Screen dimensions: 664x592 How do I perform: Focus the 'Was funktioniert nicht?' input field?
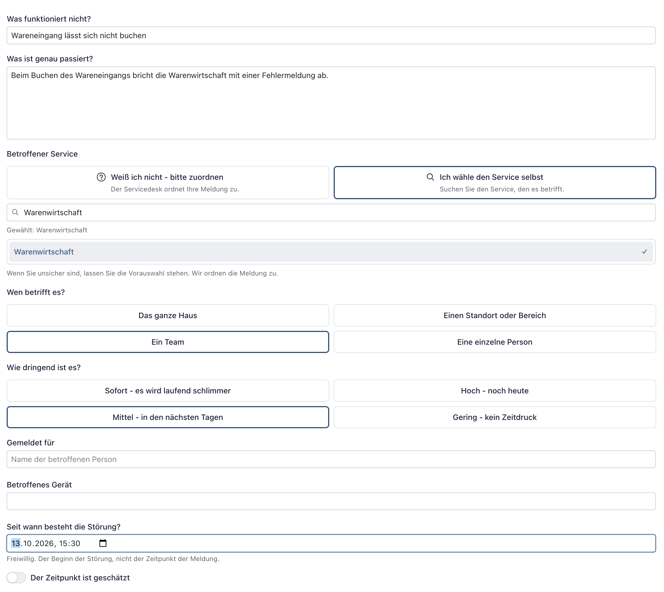[331, 35]
